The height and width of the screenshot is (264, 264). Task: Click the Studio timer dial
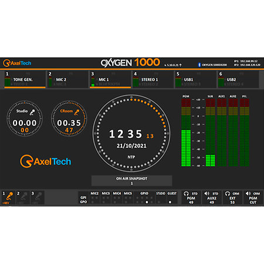25,119
